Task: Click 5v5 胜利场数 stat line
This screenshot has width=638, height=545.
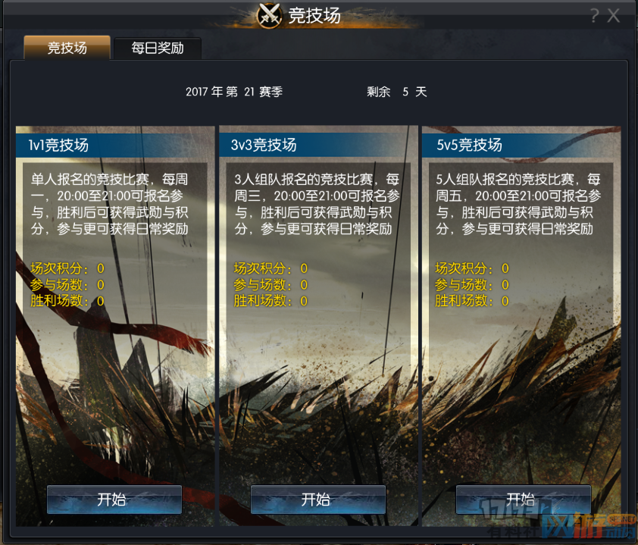Action: coord(472,301)
